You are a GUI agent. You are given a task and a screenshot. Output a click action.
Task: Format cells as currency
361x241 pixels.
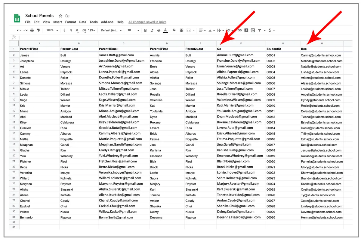coord(64,30)
